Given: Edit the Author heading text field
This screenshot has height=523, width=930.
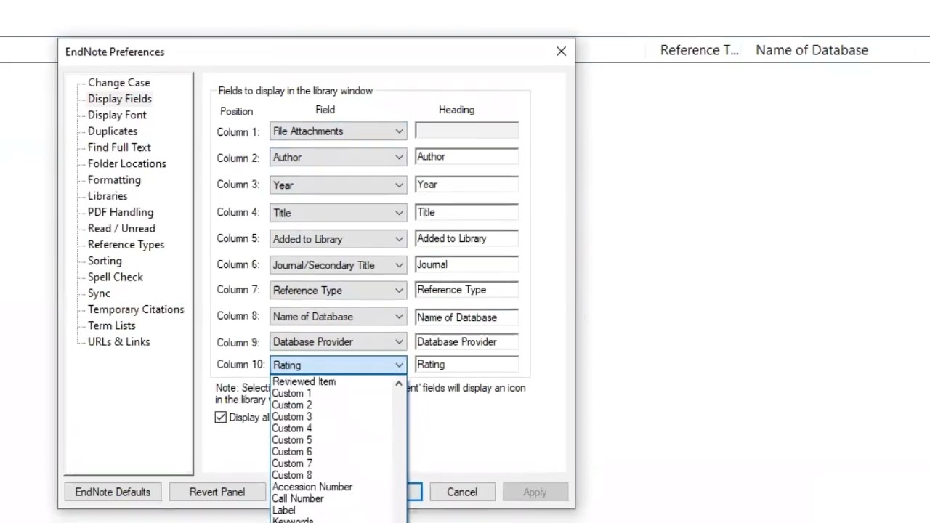Looking at the screenshot, I should 466,157.
